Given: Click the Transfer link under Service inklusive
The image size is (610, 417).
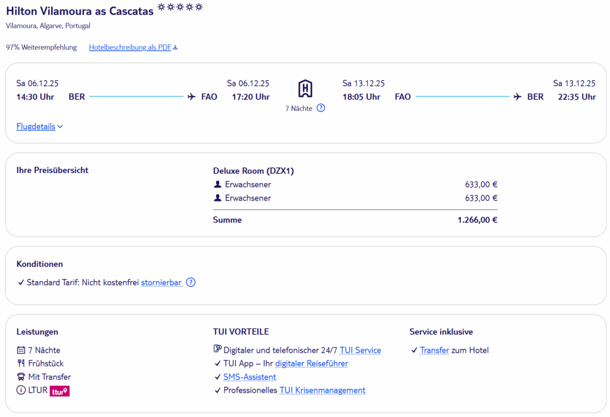Looking at the screenshot, I should 434,351.
